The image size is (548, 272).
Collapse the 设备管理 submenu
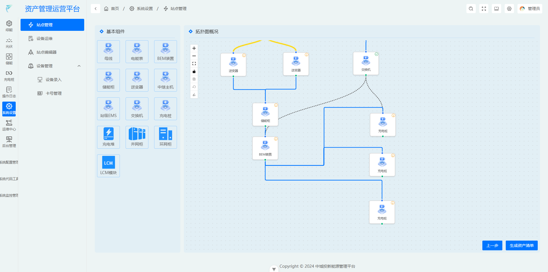click(79, 66)
